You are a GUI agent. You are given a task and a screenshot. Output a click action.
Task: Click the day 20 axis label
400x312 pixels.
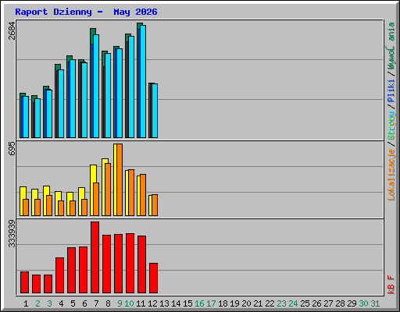point(246,303)
